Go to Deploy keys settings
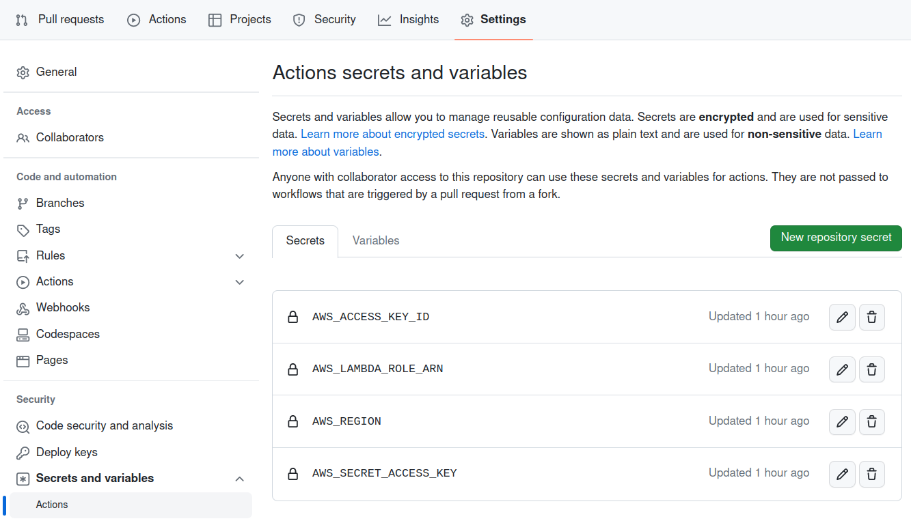 [x=66, y=452]
